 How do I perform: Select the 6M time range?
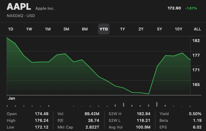pyautogui.click(x=85, y=29)
